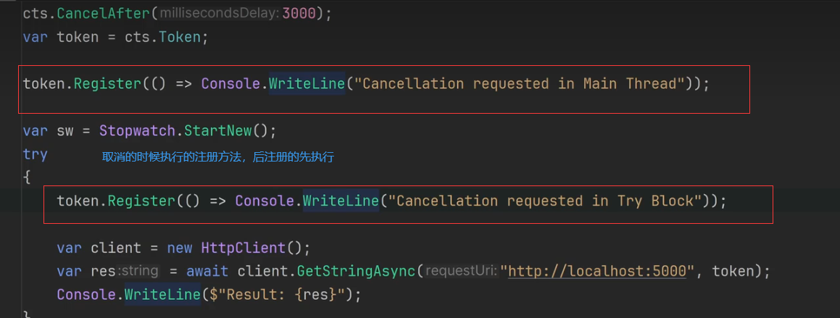This screenshot has height=318, width=840.
Task: Click the CancelAfter method call
Action: click(105, 14)
